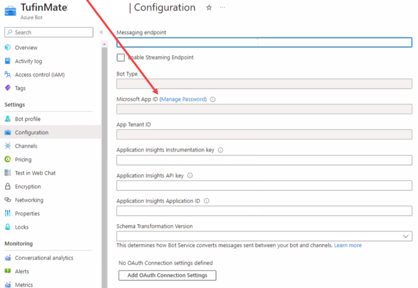The height and width of the screenshot is (288, 418).
Task: Click the info icon beside Manage Password
Action: (x=213, y=99)
